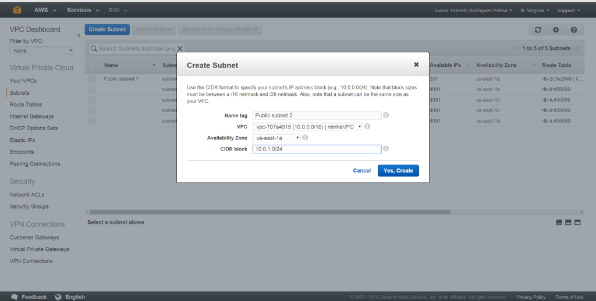Click the info icon next to Name tag

point(386,115)
